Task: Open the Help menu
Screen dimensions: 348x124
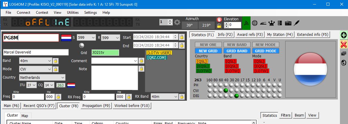Action: pos(106,13)
